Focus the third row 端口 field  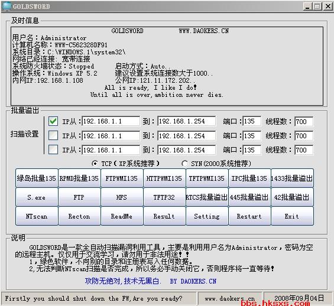(x=252, y=150)
